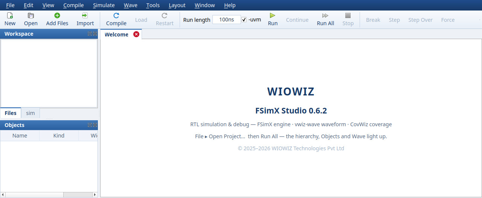Click the Run length input field
482x198 pixels.
[x=226, y=20]
